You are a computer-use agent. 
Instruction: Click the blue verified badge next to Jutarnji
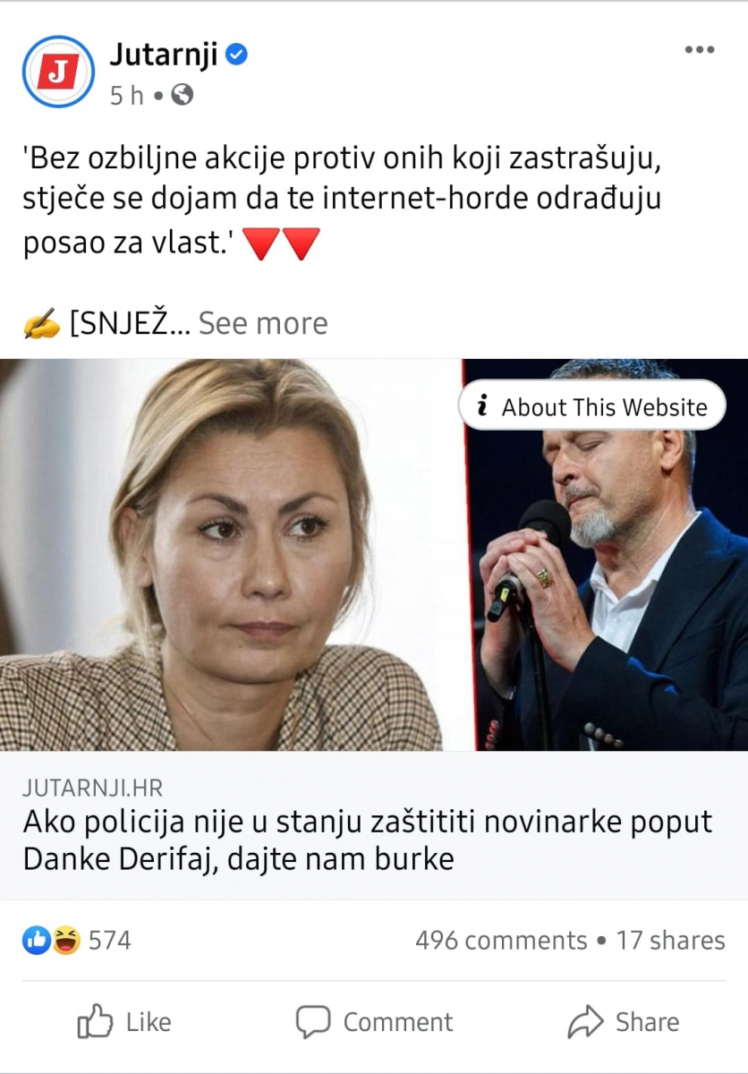click(x=236, y=55)
